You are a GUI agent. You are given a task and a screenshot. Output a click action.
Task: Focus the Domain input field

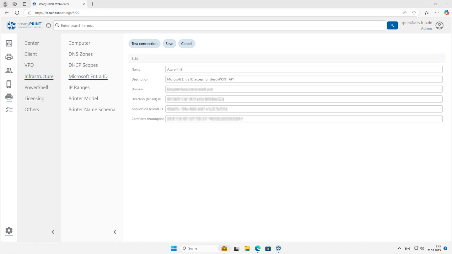point(304,89)
